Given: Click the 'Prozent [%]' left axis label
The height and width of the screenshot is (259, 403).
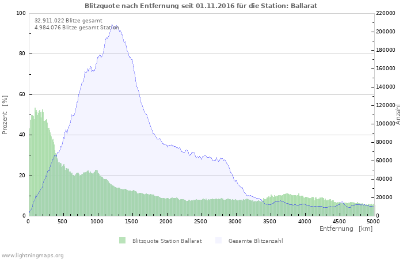Looking at the screenshot, I should pos(5,115).
